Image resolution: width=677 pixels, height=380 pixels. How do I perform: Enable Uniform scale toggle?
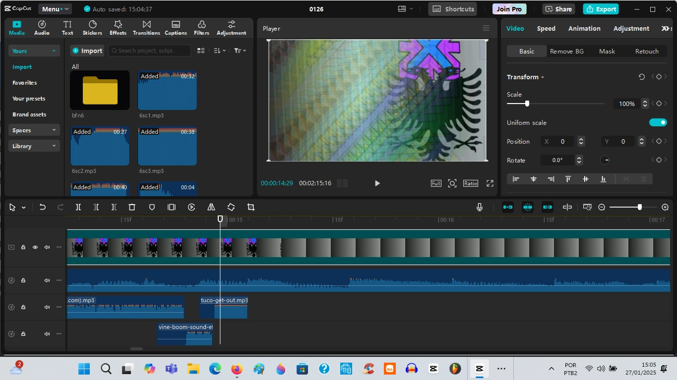pos(658,122)
